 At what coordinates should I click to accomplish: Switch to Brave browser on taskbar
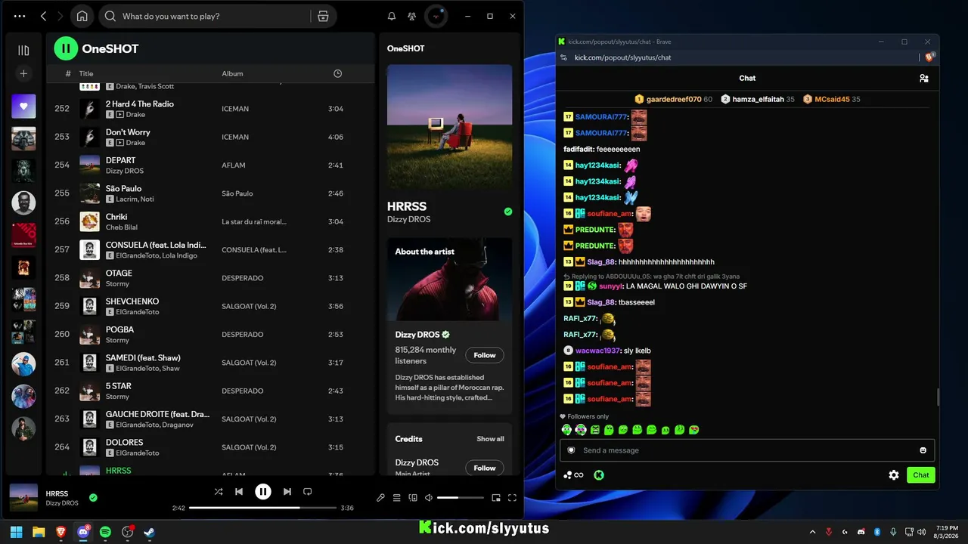tap(60, 532)
